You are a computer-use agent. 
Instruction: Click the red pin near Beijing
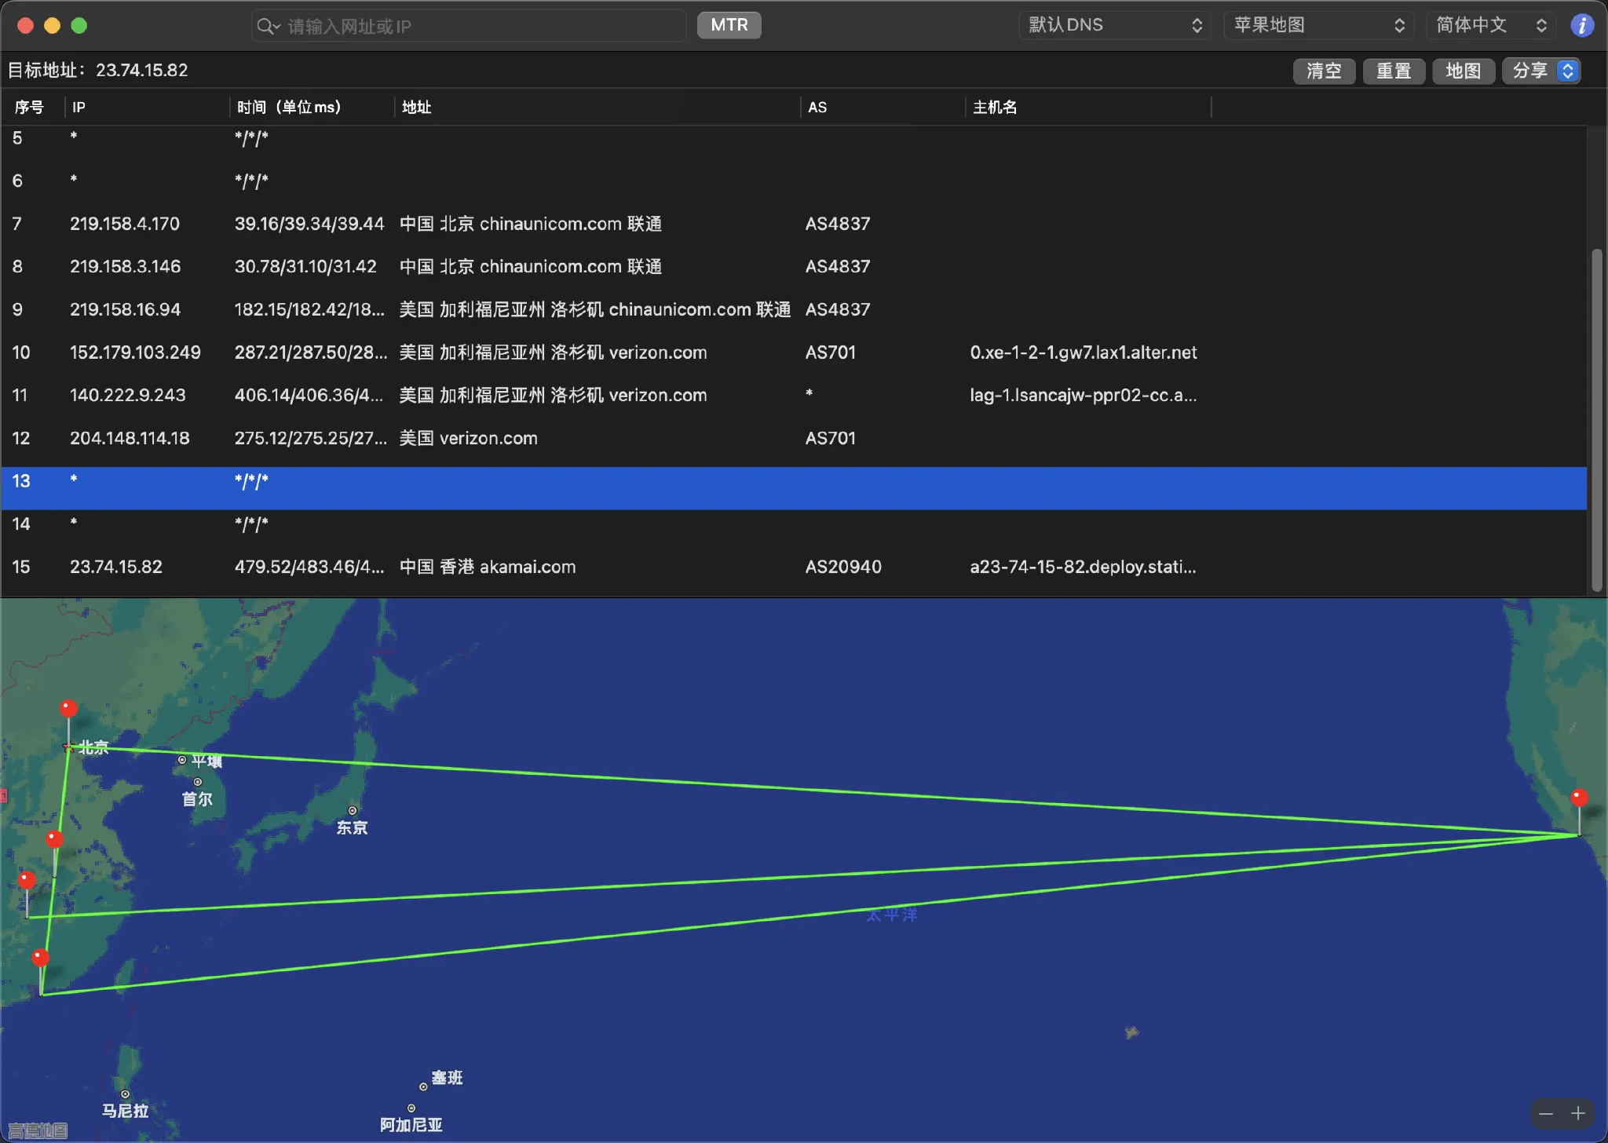click(69, 709)
